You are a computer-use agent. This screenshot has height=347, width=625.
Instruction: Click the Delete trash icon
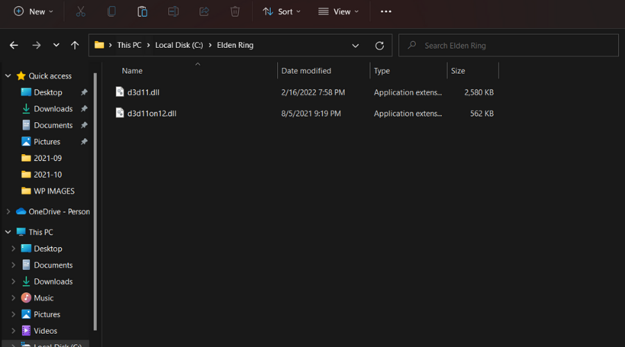235,12
